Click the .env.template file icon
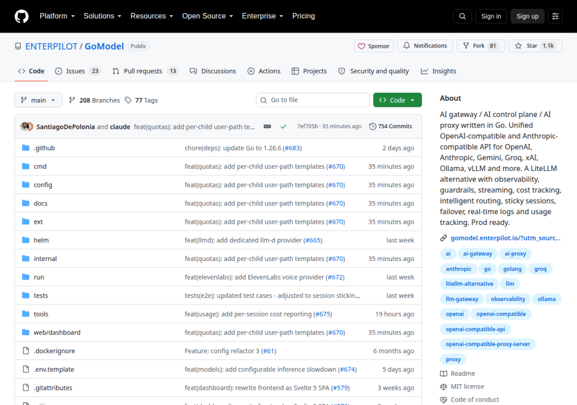577x405 pixels. coord(26,369)
